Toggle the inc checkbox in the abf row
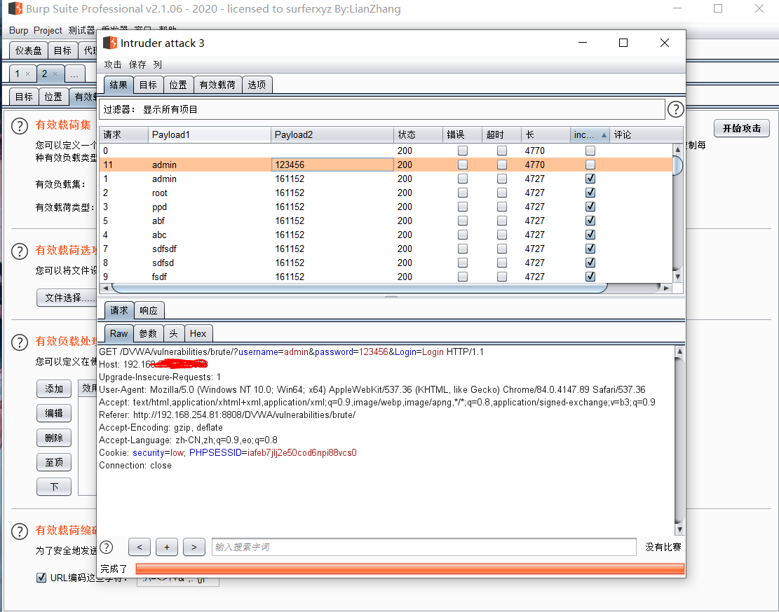Viewport: 779px width, 612px height. [x=590, y=220]
